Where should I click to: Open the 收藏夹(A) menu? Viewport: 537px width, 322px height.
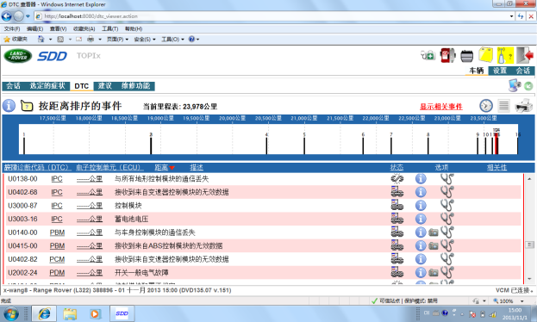click(84, 28)
